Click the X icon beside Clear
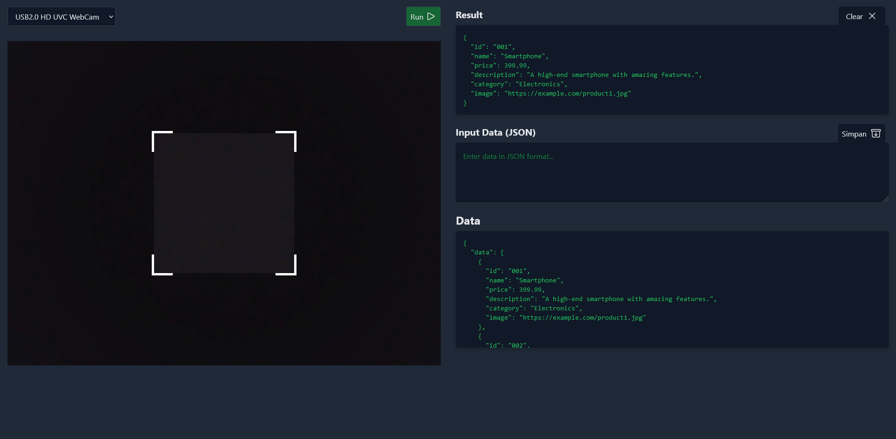896x439 pixels. 872,16
